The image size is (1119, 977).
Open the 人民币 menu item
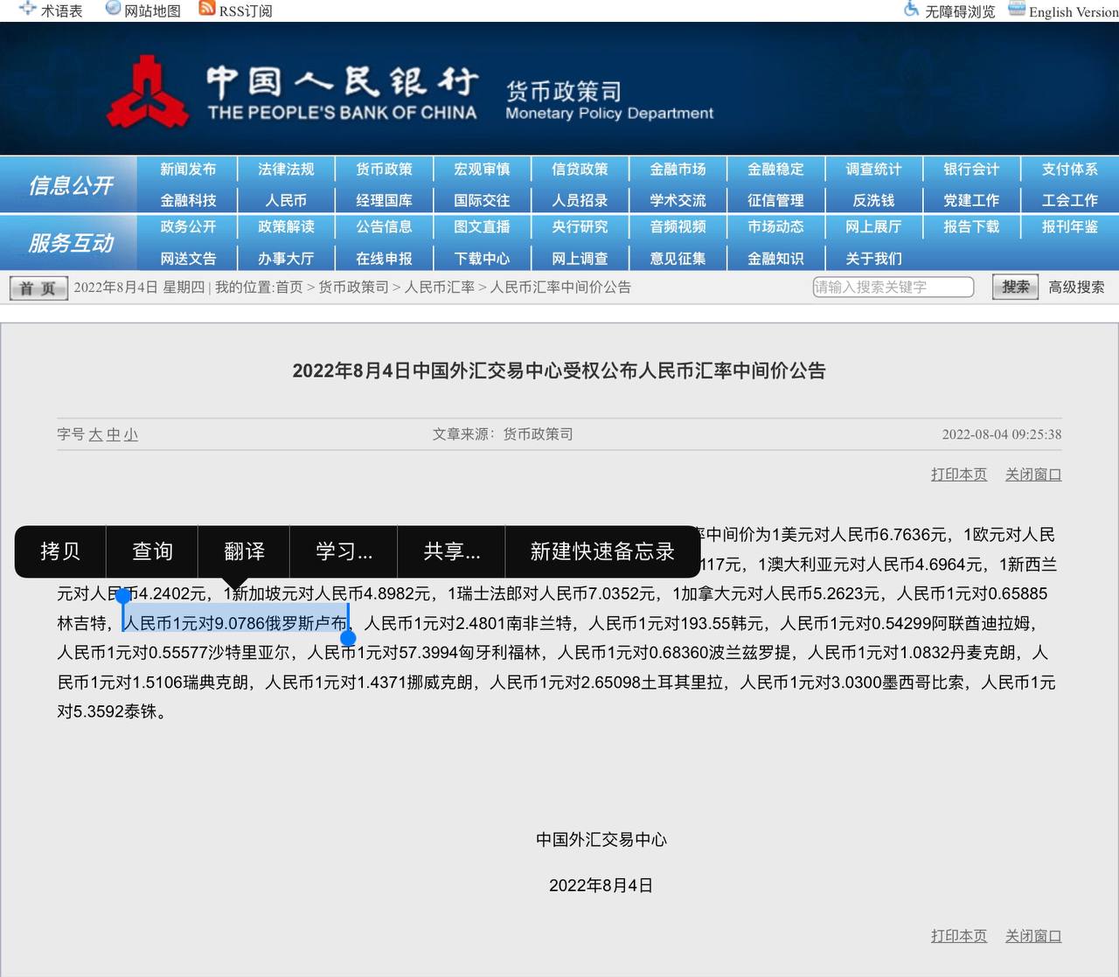(x=286, y=200)
